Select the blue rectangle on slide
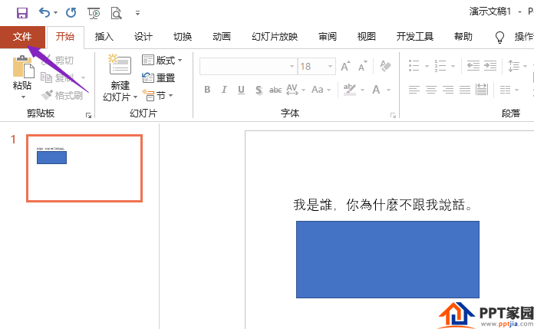 click(387, 259)
